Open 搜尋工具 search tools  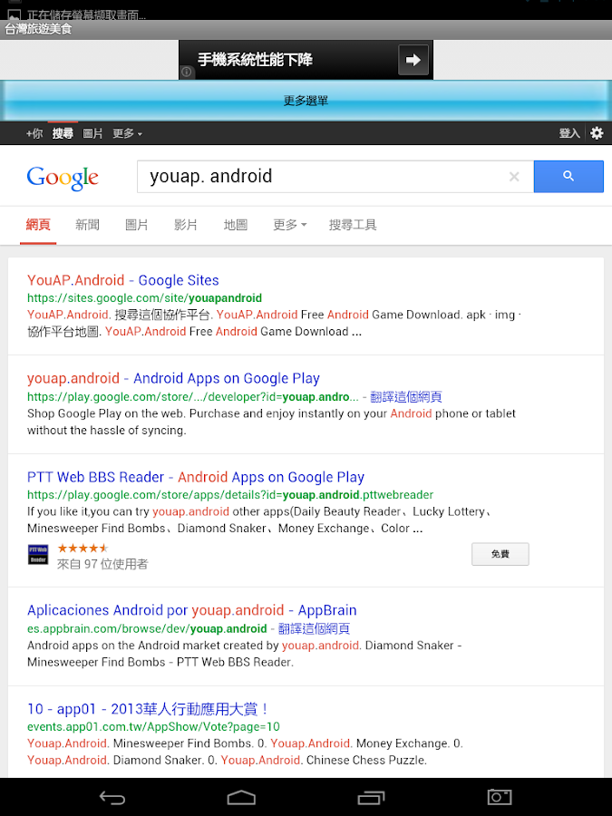pyautogui.click(x=353, y=225)
